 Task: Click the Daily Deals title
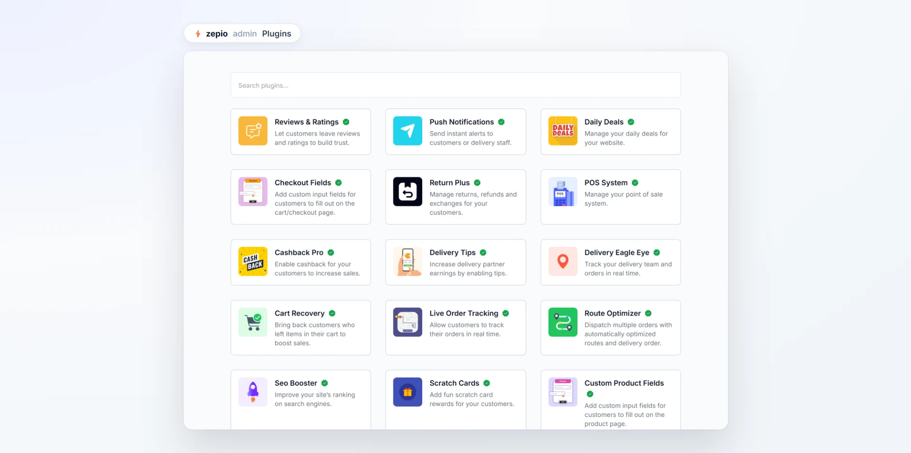click(x=604, y=122)
